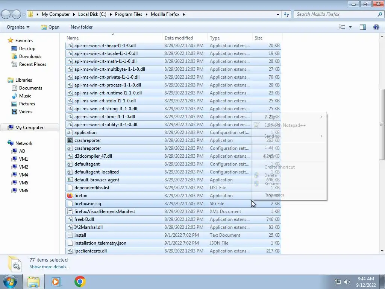The image size is (385, 289).
Task: Toggle the preview pane icon
Action: click(x=363, y=27)
